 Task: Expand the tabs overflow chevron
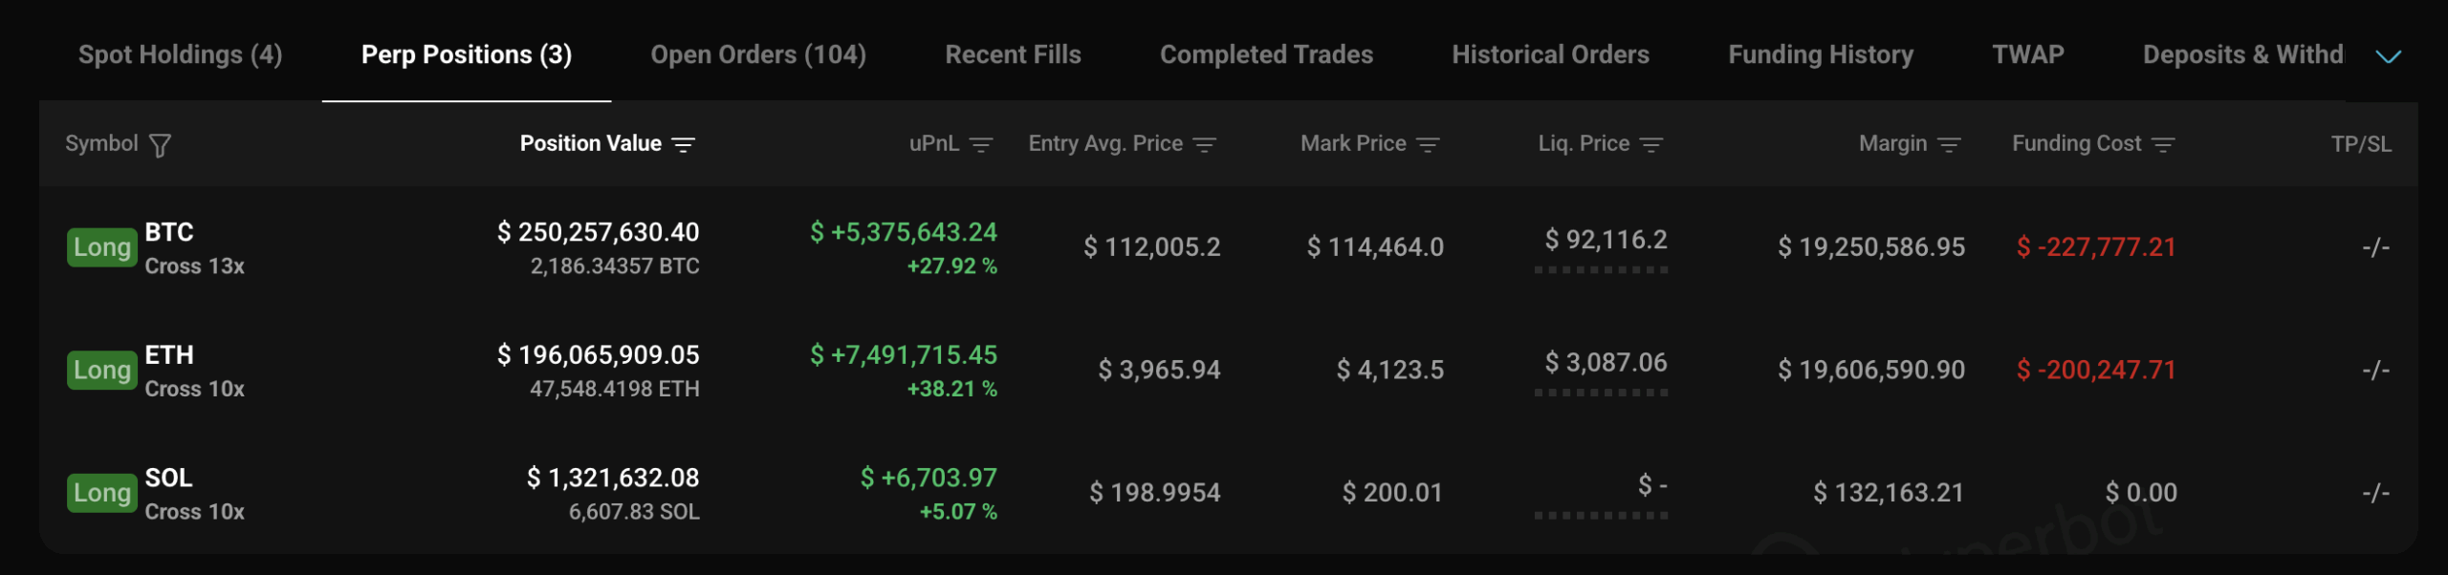(2388, 56)
